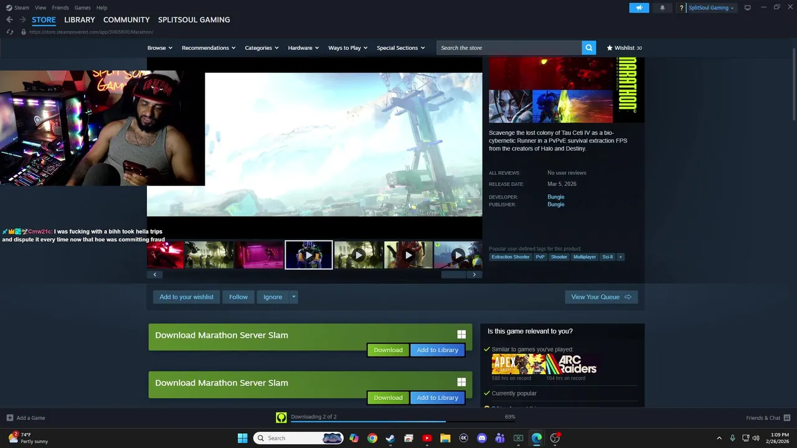Move thumbnail strip right with arrow
The width and height of the screenshot is (797, 448).
tap(474, 274)
